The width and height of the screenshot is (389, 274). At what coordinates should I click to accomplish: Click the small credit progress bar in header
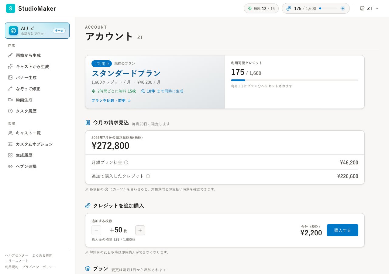click(x=328, y=9)
